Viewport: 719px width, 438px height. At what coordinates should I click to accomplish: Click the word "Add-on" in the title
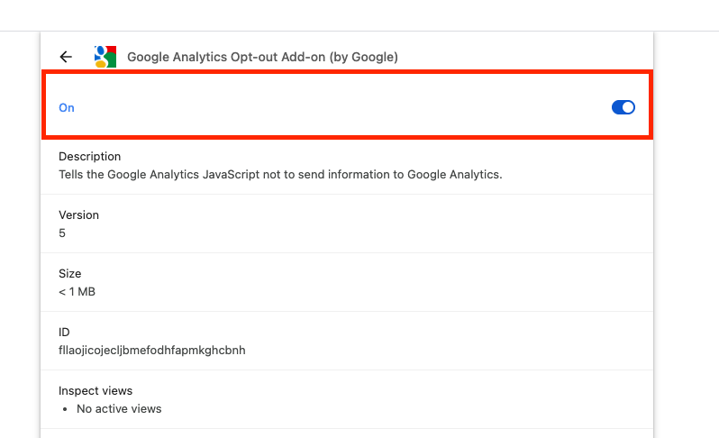click(304, 57)
